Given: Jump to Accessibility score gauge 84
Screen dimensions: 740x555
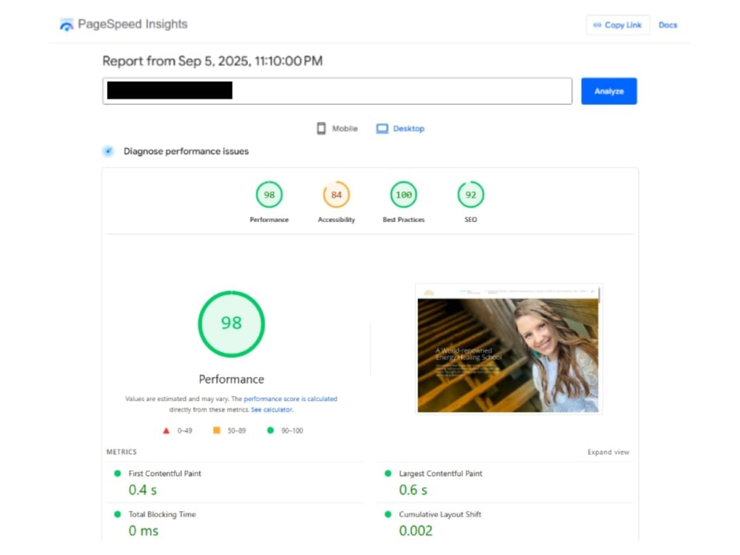Looking at the screenshot, I should click(x=336, y=195).
